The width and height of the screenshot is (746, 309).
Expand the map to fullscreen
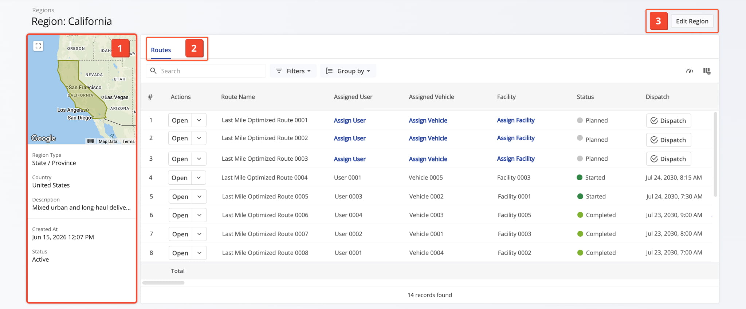click(x=38, y=46)
